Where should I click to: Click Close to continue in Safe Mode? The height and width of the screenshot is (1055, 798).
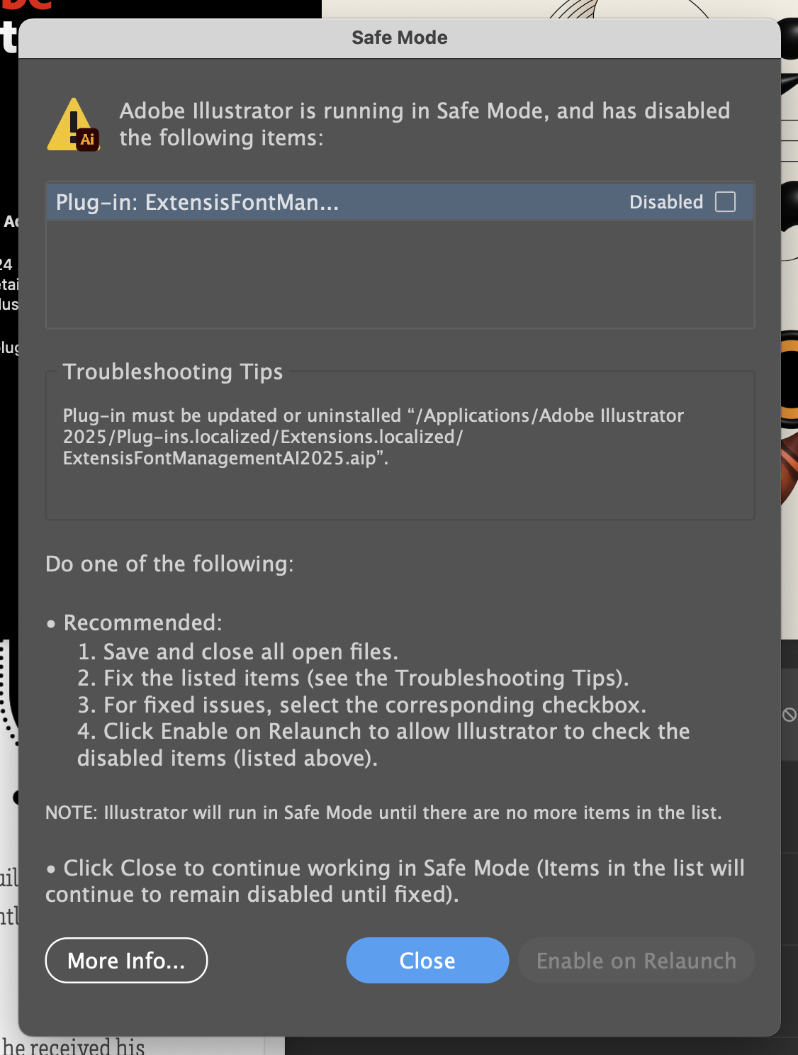pos(427,961)
